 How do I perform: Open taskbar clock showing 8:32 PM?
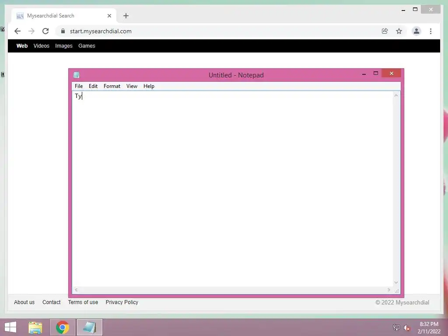429,327
